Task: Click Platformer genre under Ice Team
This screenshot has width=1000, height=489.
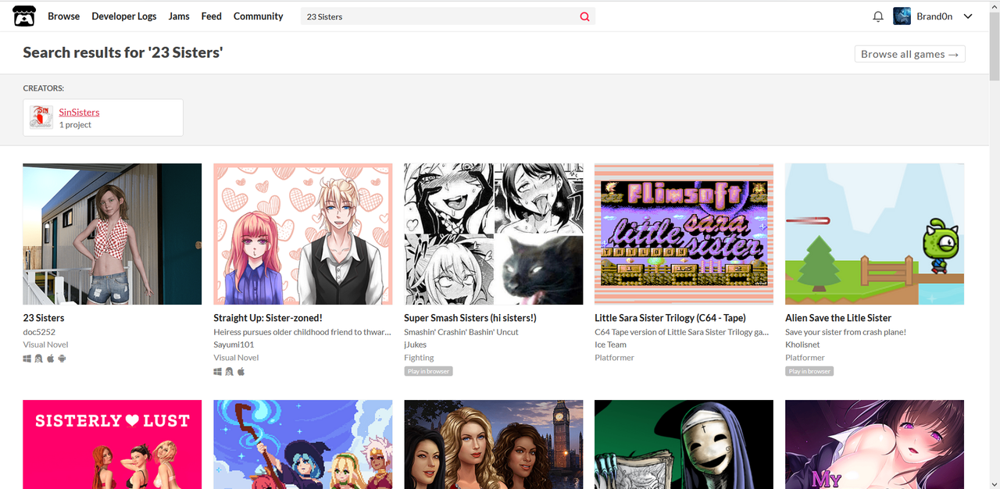Action: coord(614,358)
